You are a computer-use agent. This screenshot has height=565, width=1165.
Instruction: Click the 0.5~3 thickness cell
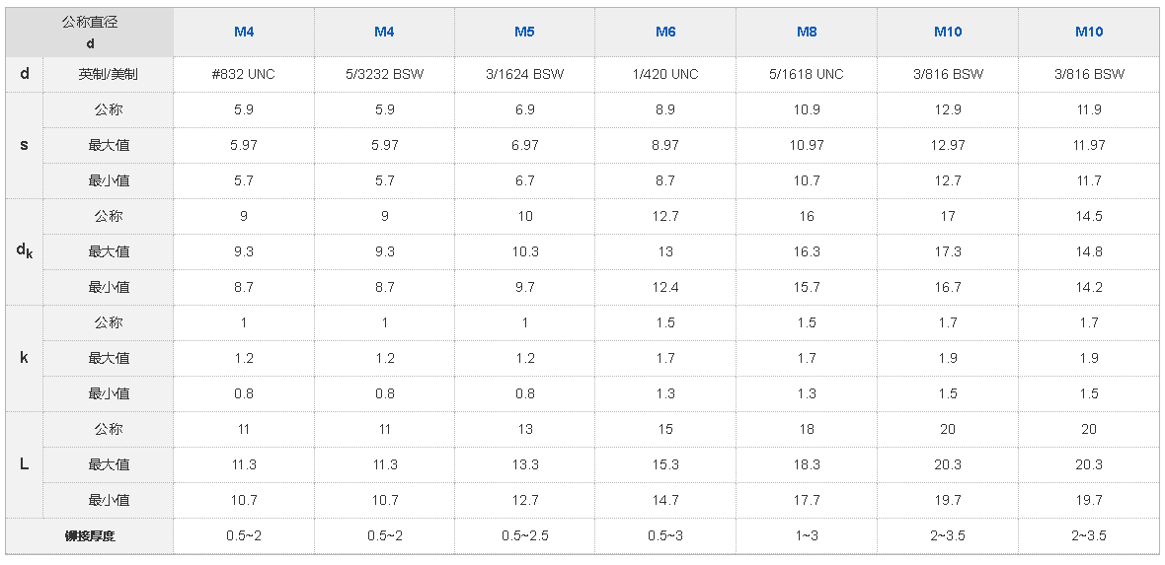(665, 535)
